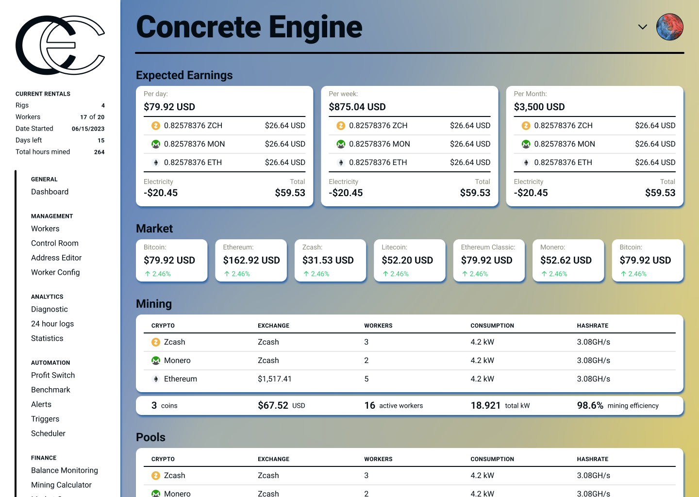The height and width of the screenshot is (497, 699).
Task: Open Balance Monitoring under Finance
Action: [65, 470]
